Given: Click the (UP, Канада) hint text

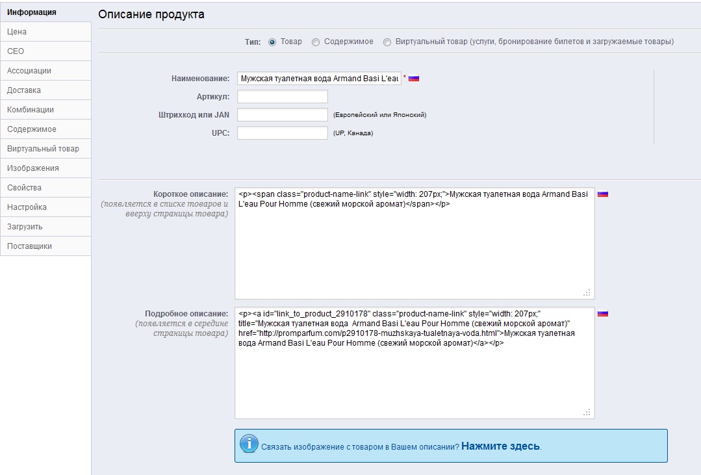Looking at the screenshot, I should coord(353,133).
